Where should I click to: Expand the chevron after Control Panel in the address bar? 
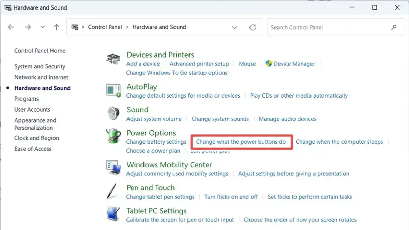[127, 27]
